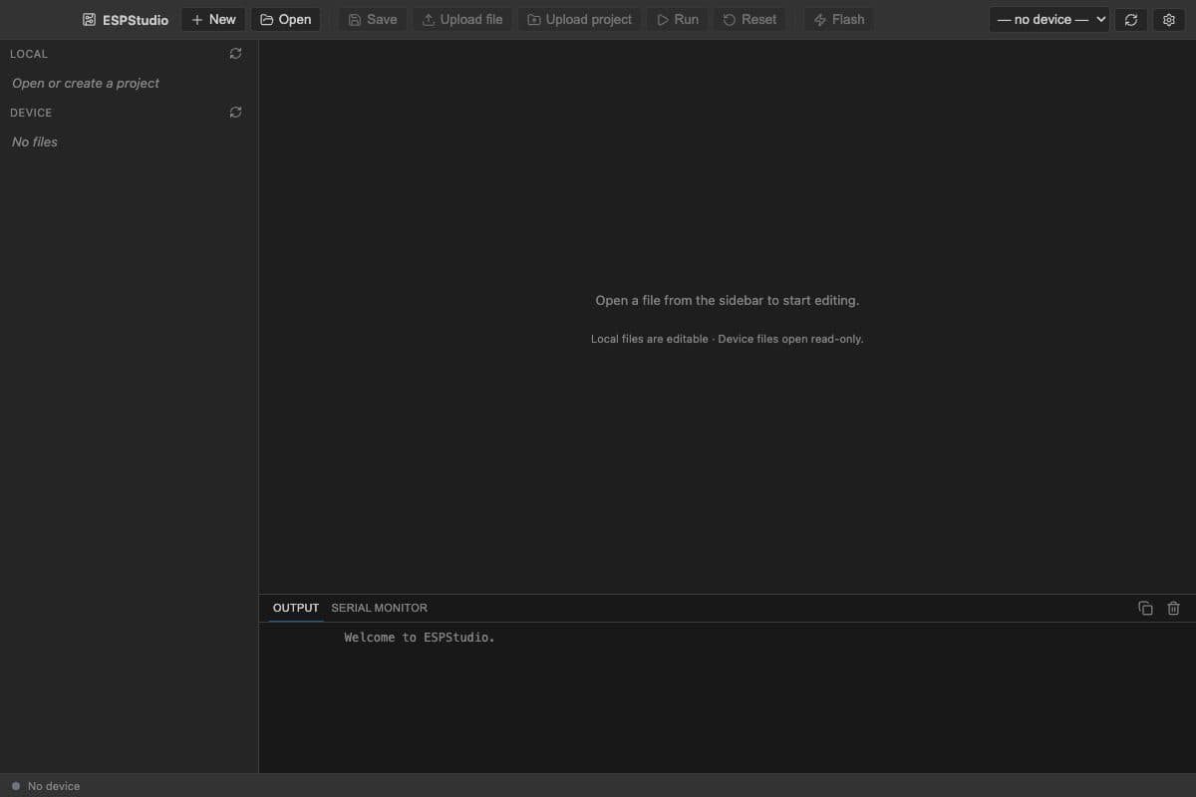Click 'Local files are editable' hint text

coord(728,339)
